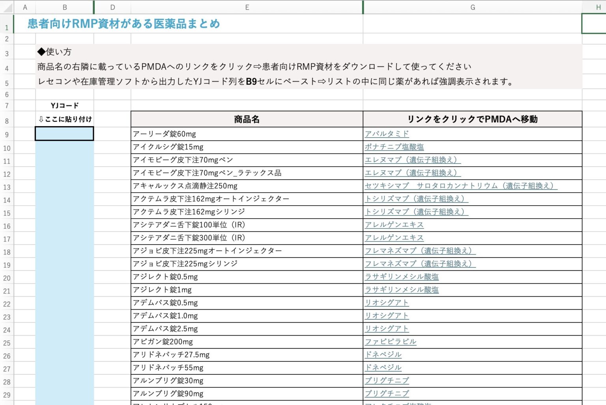This screenshot has width=606, height=405.
Task: Select column E header
Action: pos(247,7)
